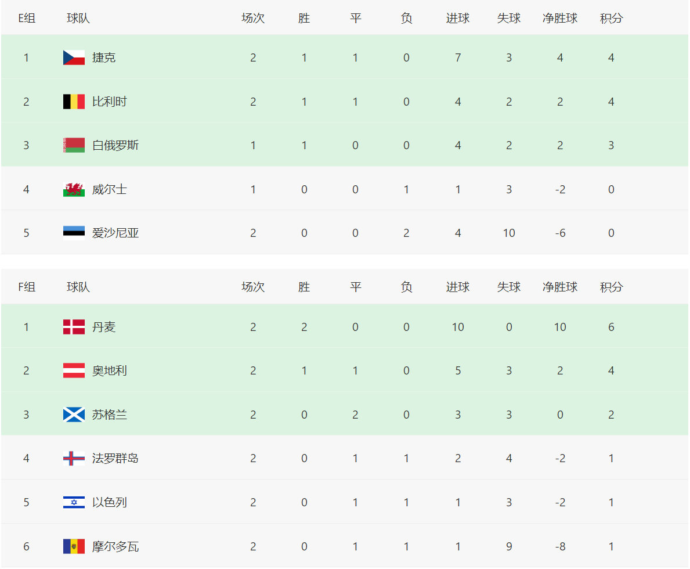The image size is (690, 569).
Task: Click the Faroe Islands flag icon
Action: [x=74, y=459]
